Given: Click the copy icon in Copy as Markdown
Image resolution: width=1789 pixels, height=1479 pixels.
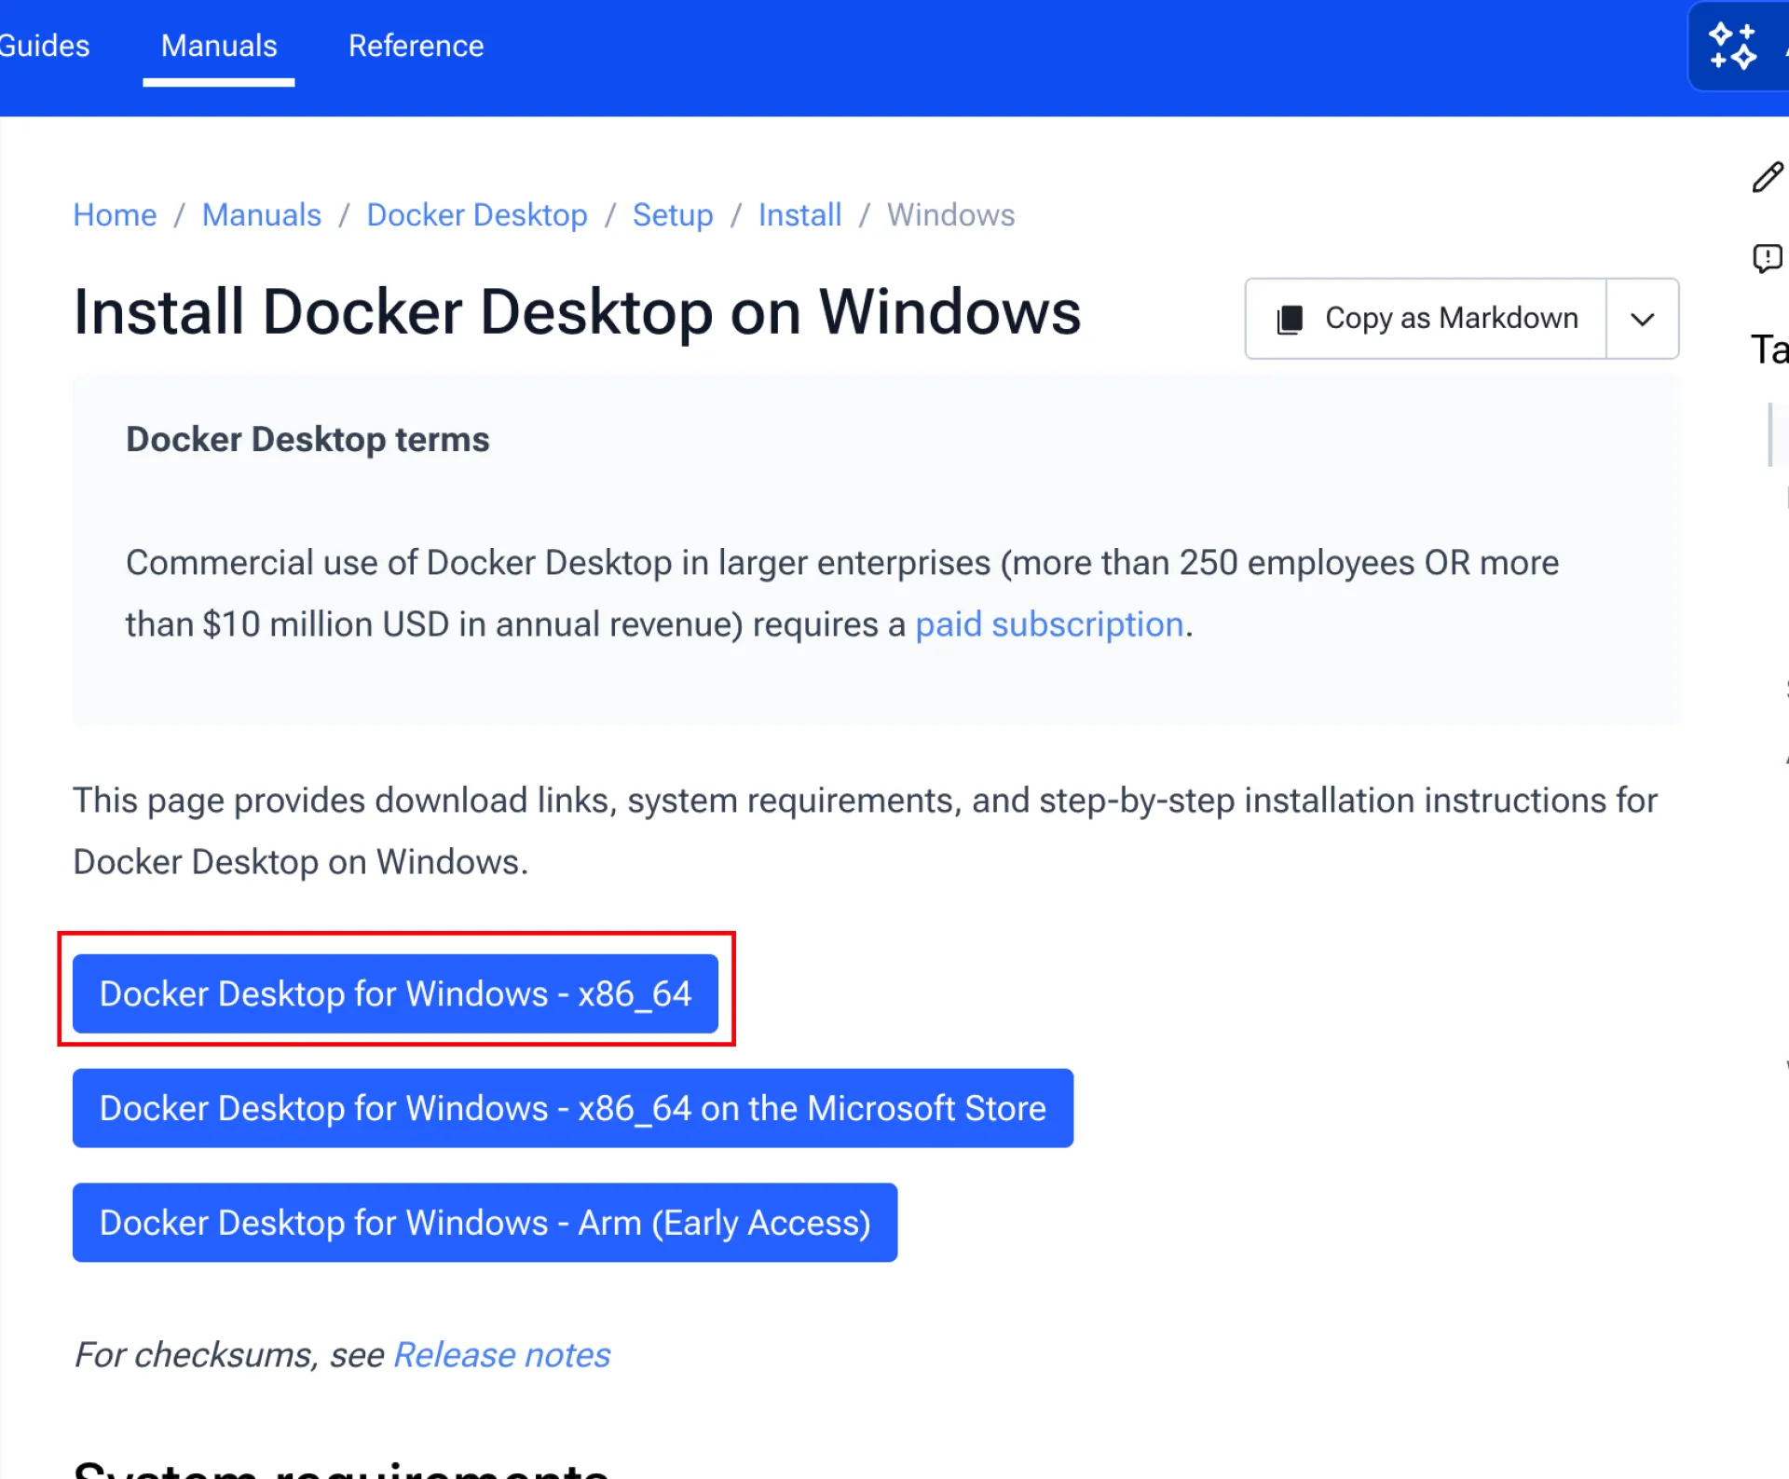Looking at the screenshot, I should (1290, 319).
